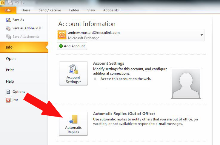Open the Send / Receive tab
This screenshot has width=220, height=145.
[50, 10]
